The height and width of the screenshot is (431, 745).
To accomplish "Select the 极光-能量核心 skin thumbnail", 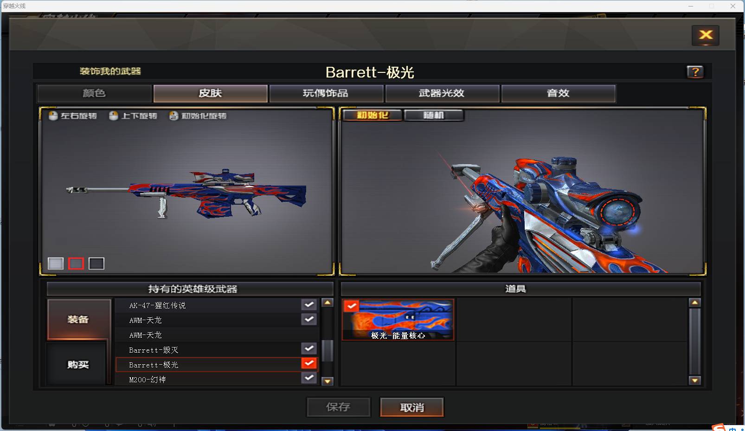I will pyautogui.click(x=398, y=320).
